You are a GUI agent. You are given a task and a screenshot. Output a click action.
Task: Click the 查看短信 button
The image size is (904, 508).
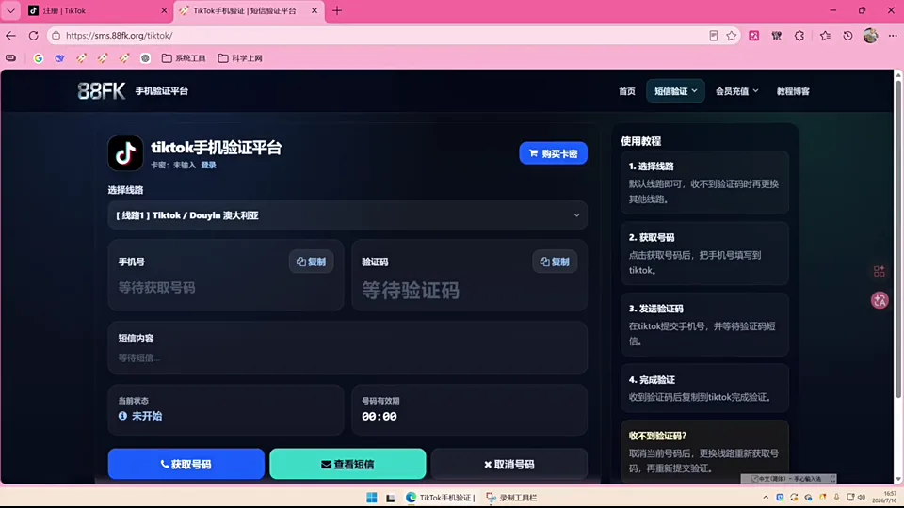347,464
